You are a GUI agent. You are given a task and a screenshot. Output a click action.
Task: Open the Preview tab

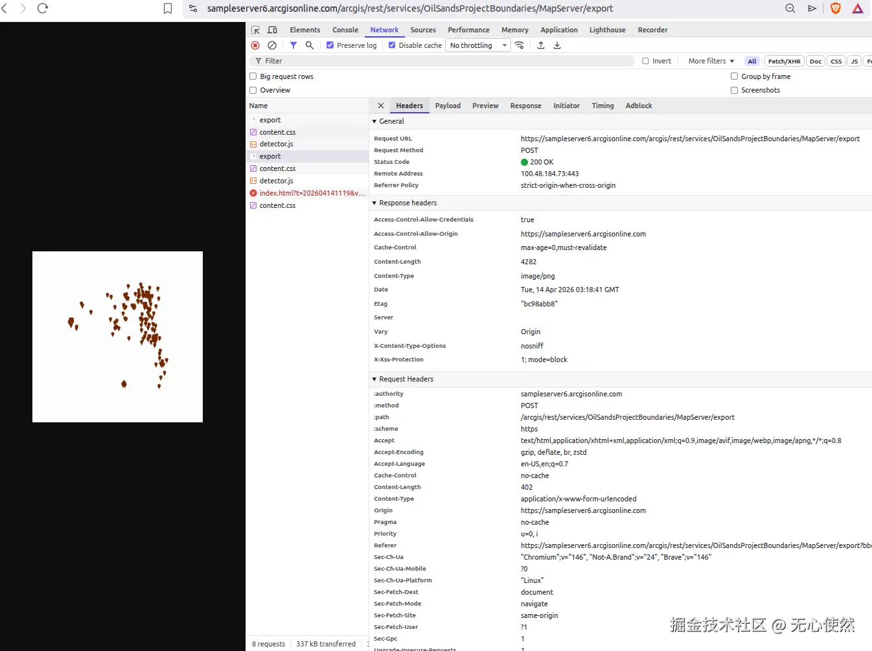click(485, 106)
